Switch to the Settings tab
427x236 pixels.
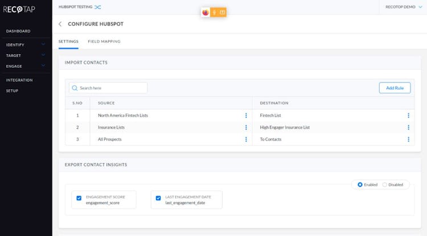click(68, 42)
